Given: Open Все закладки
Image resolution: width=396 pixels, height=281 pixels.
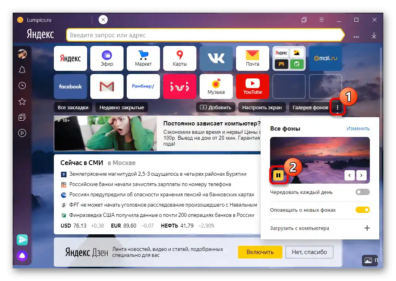Looking at the screenshot, I should coord(73,108).
